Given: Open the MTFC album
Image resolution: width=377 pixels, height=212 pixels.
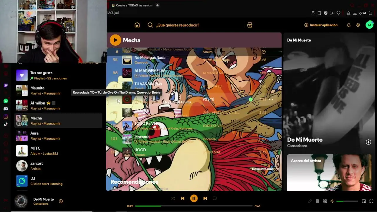Looking at the screenshot, I should [58, 151].
